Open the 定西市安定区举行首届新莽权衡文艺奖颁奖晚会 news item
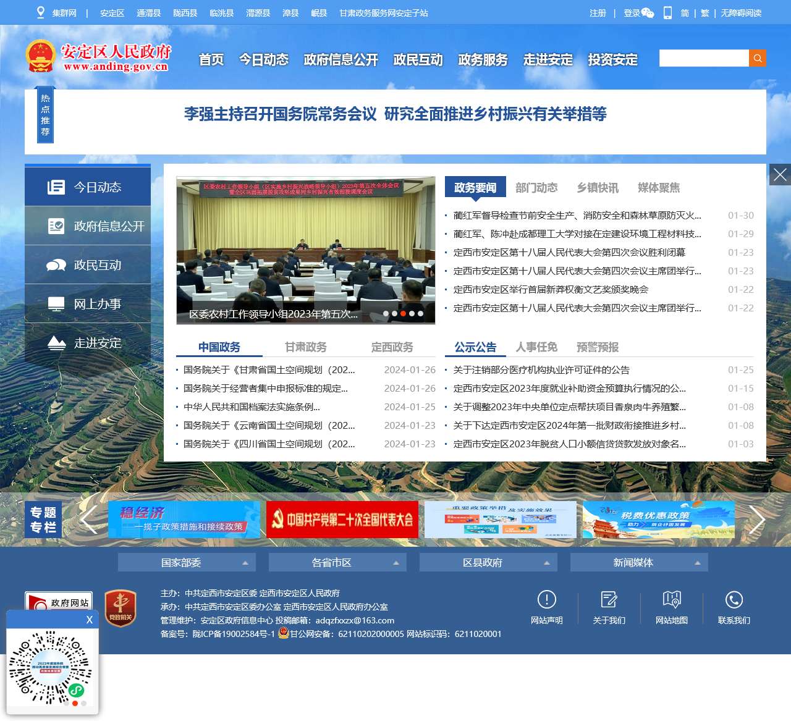Screen dimensions: 791x721 [551, 289]
